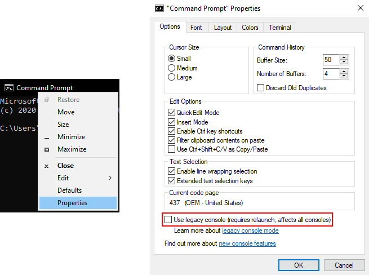The image size is (369, 275).
Task: Decrease Number of Buffers with down arrow
Action: click(x=345, y=77)
